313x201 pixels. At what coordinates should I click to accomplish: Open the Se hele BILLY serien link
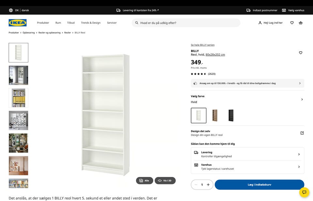pyautogui.click(x=202, y=45)
